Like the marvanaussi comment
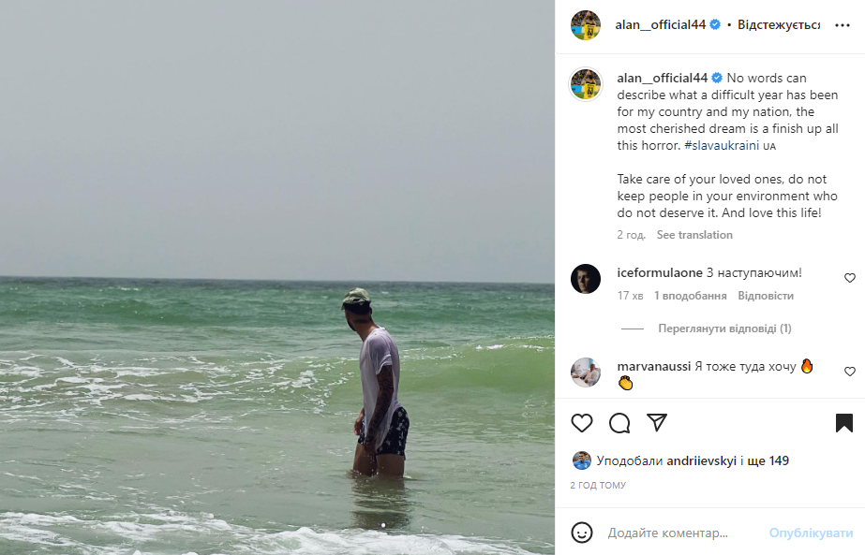 pyautogui.click(x=850, y=372)
